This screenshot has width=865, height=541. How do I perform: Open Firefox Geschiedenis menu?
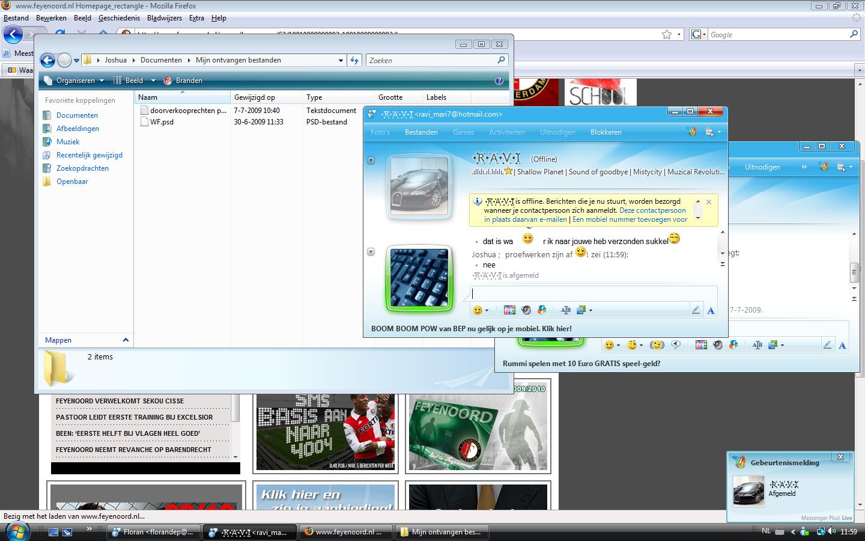click(119, 18)
